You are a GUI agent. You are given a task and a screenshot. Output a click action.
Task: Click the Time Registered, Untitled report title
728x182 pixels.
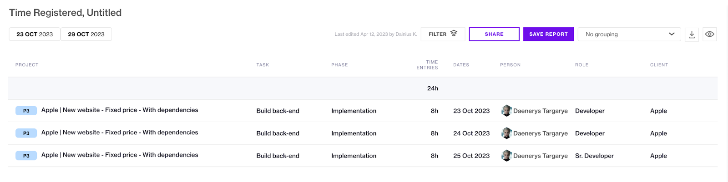(66, 13)
